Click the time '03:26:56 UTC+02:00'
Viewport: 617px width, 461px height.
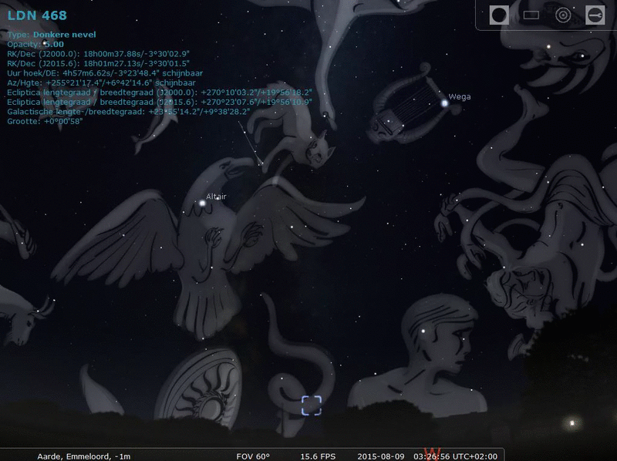point(455,456)
